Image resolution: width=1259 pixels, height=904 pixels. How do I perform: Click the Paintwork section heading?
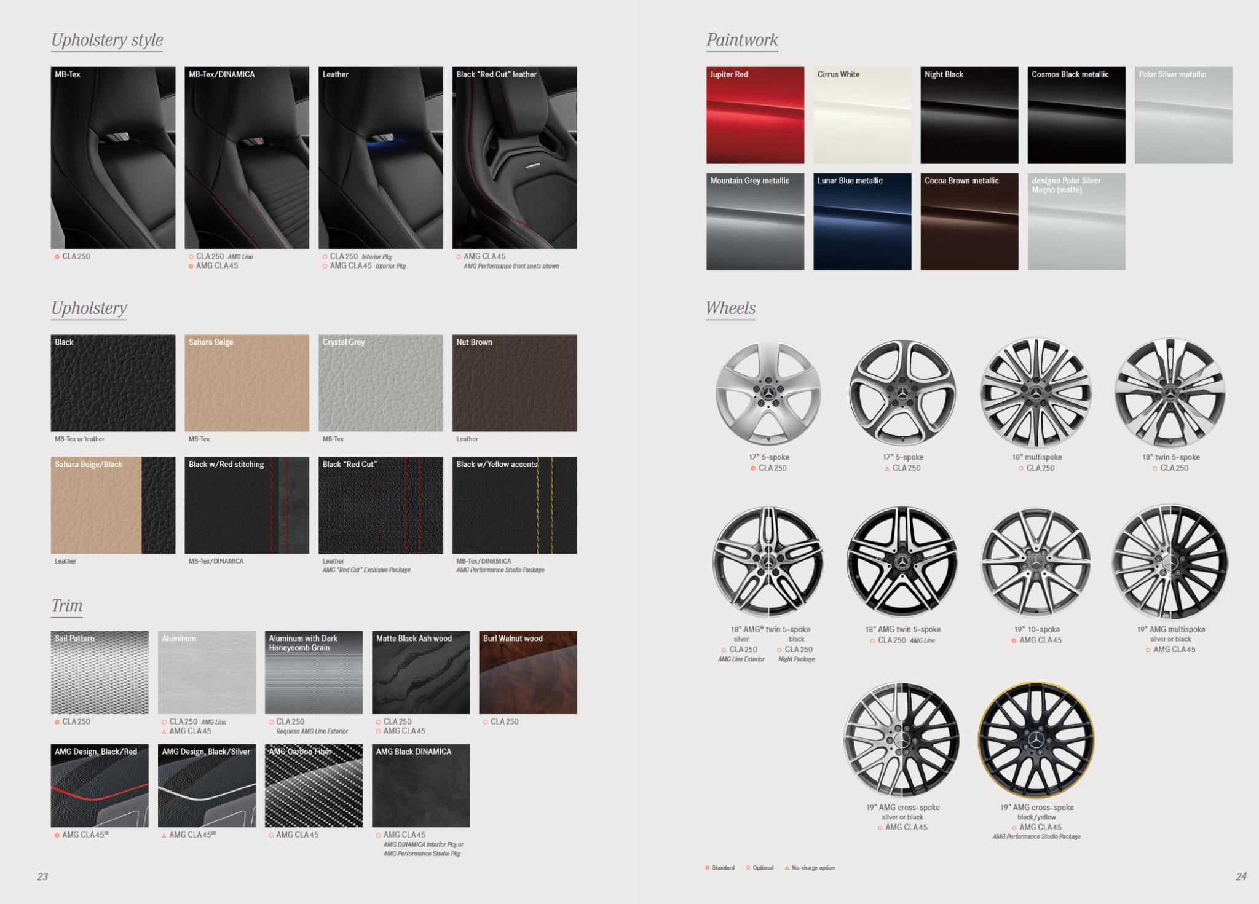742,41
